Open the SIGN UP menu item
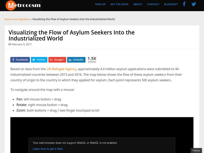Screen dimensions: 204x153 pyautogui.click(x=100, y=4)
